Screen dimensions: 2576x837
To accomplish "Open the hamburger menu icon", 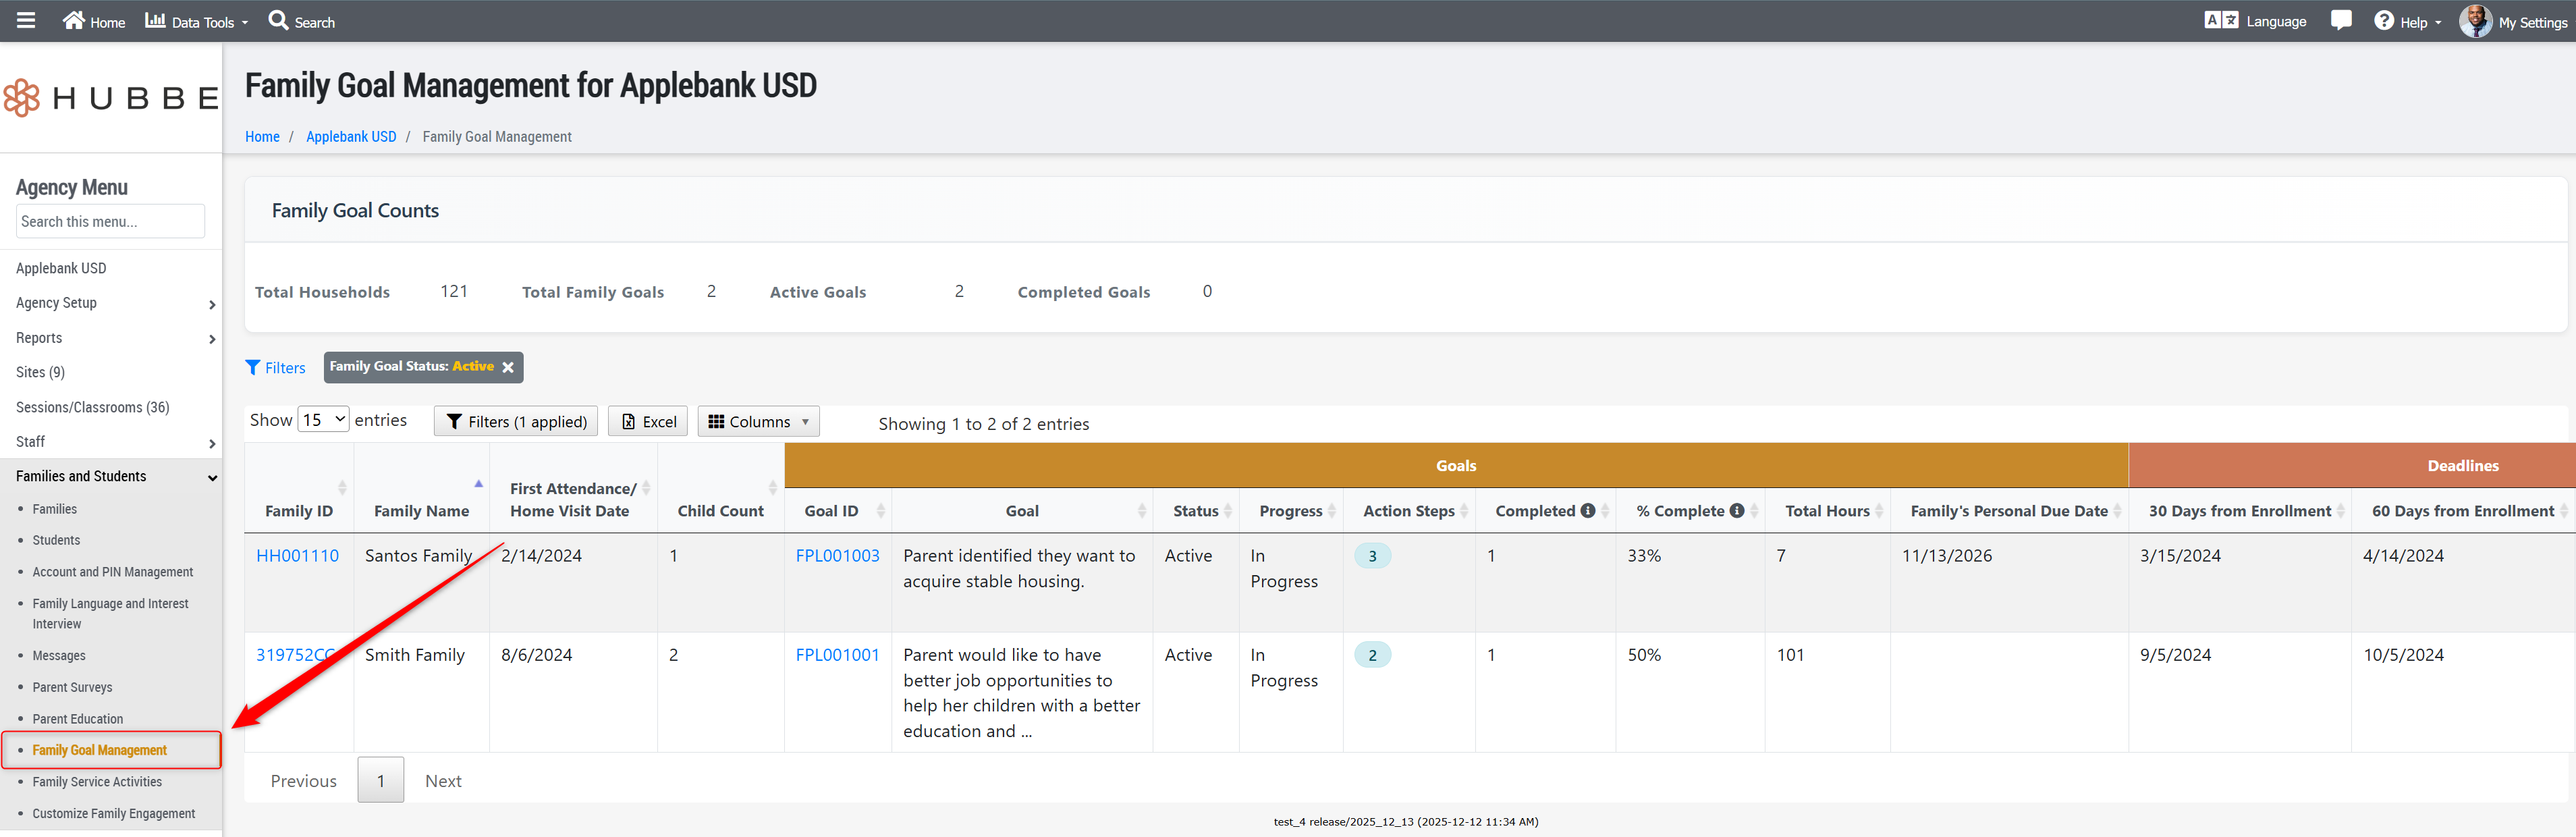I will point(26,21).
